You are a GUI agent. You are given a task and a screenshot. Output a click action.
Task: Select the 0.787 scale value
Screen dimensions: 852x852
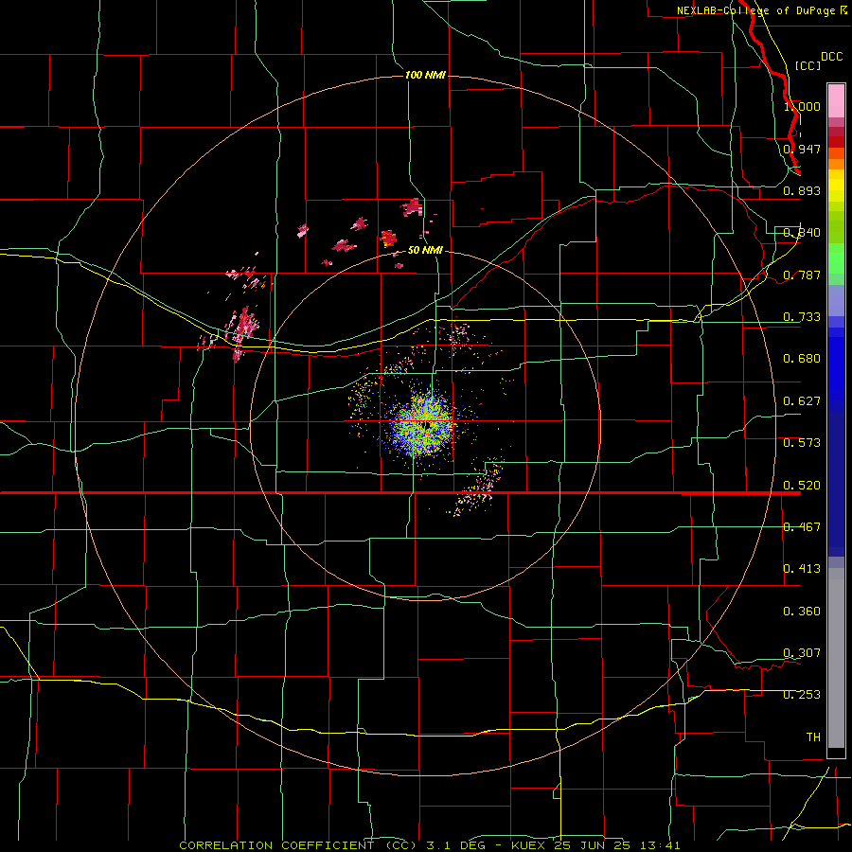click(802, 275)
